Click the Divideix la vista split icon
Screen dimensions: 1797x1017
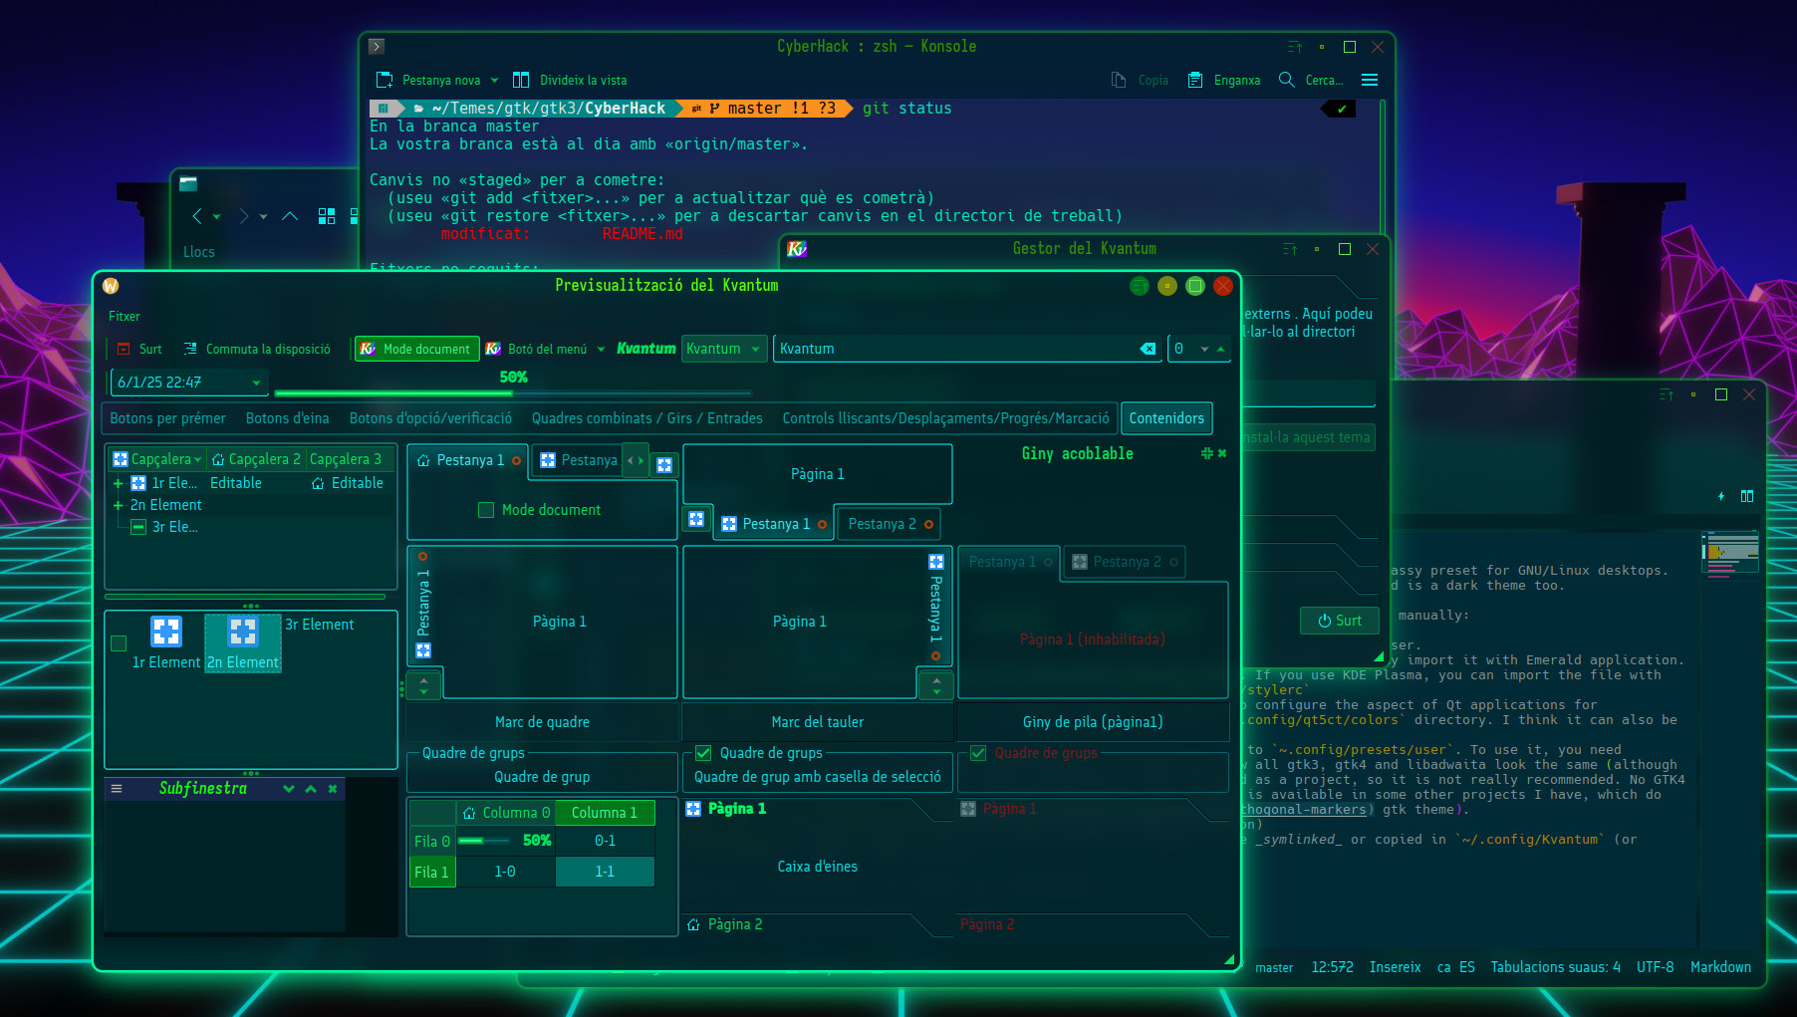click(521, 80)
